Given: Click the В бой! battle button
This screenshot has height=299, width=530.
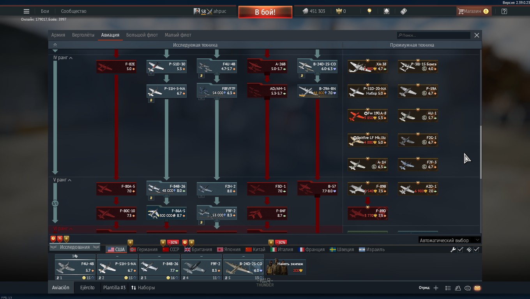Looking at the screenshot, I should click(x=265, y=12).
